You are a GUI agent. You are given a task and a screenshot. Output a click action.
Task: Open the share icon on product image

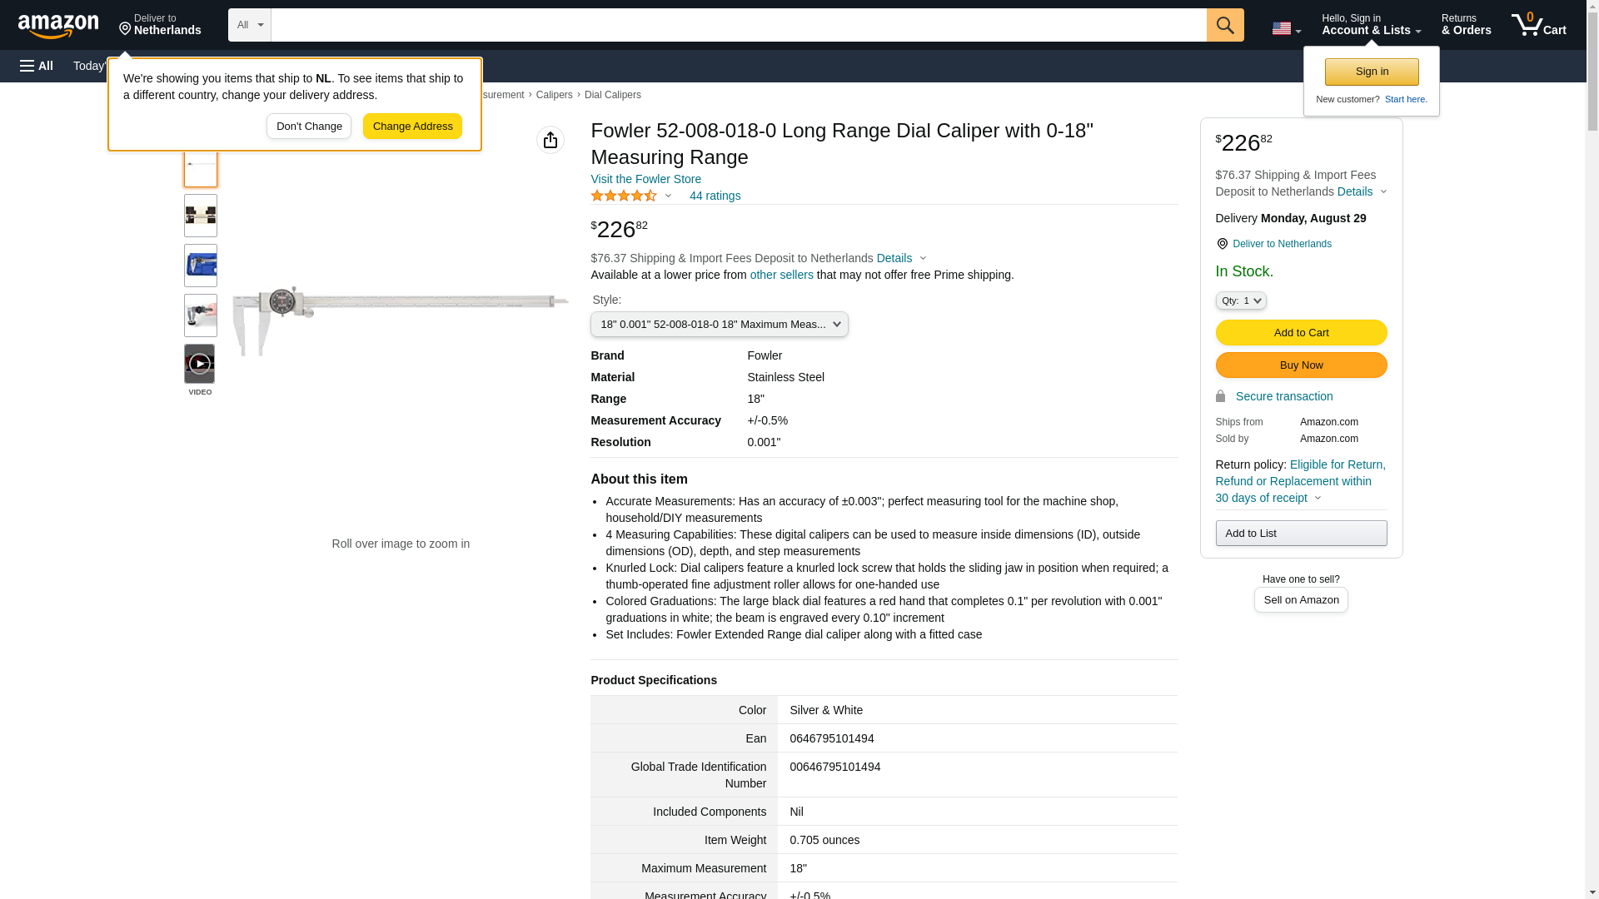coord(550,140)
